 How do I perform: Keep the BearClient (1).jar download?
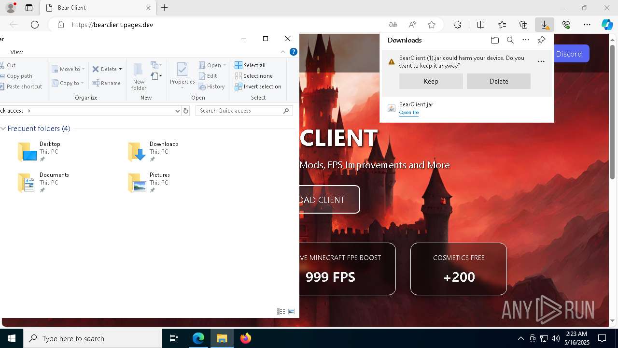pos(431,81)
